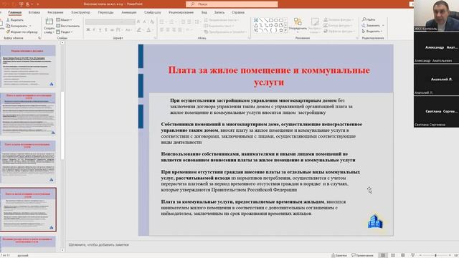Click Clear All Formatting icon
This screenshot has width=459, height=258.
click(152, 21)
